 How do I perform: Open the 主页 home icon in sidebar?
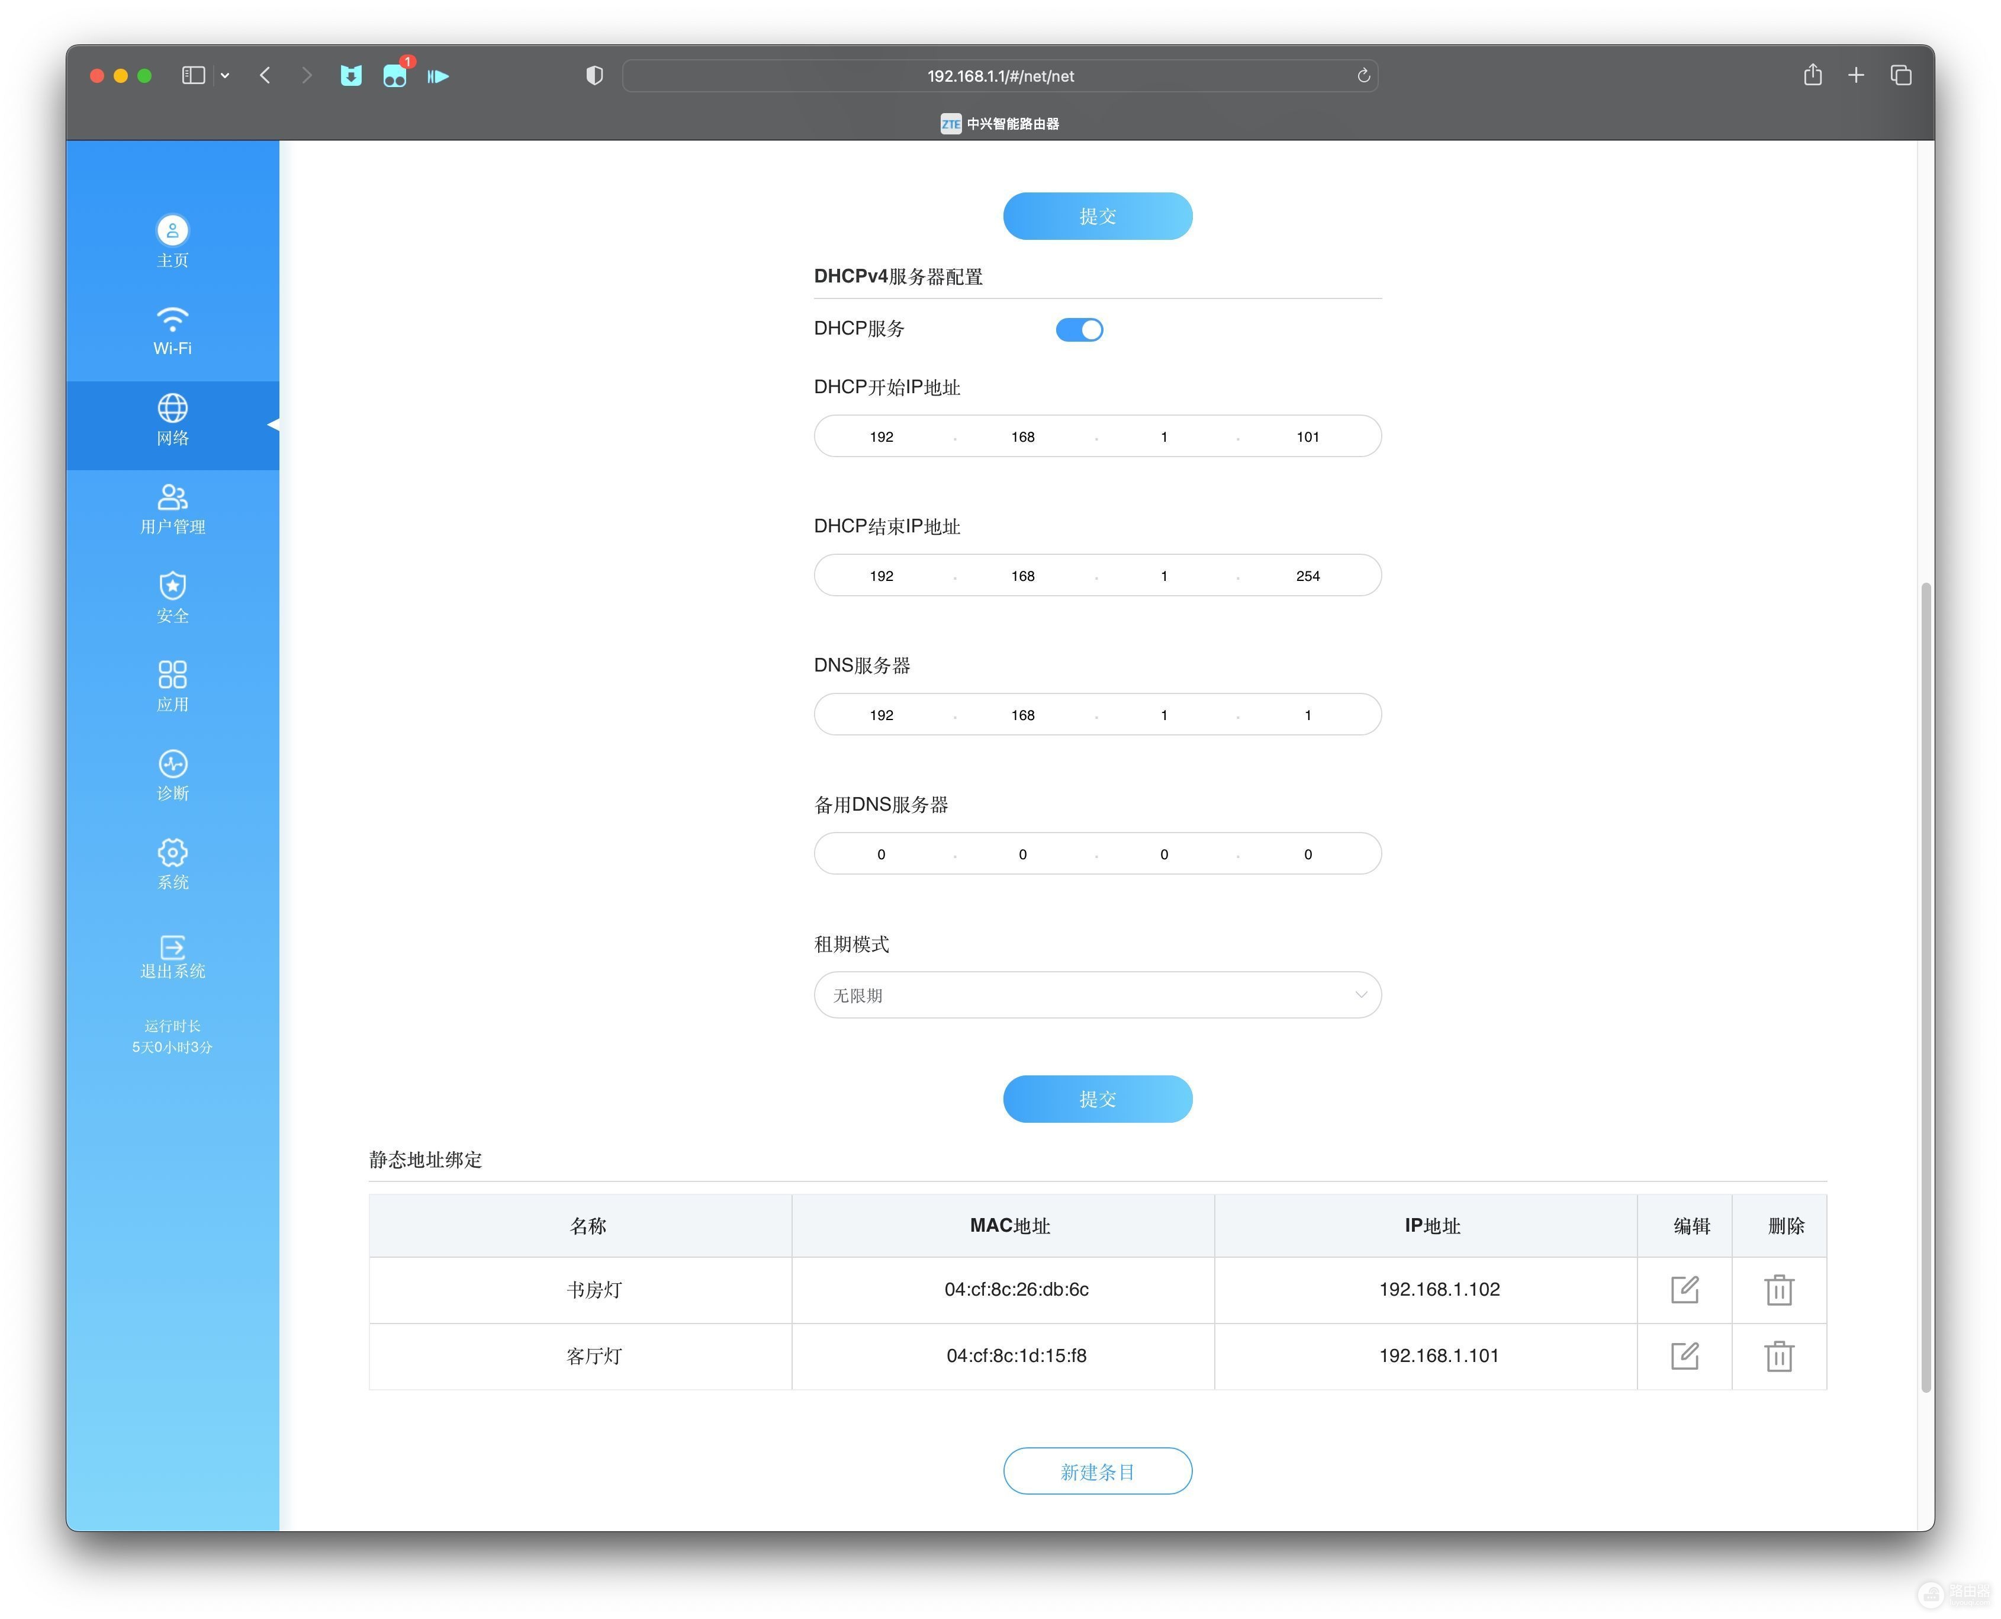172,230
